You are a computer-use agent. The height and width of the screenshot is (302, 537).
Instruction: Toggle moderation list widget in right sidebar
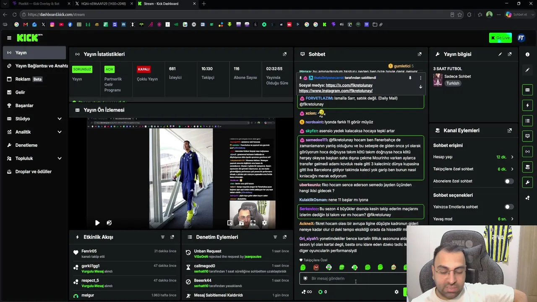pyautogui.click(x=527, y=121)
